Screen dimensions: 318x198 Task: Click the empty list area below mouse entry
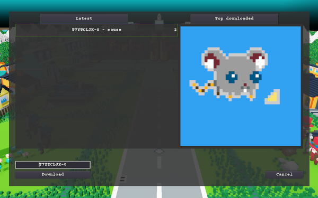coord(96,92)
